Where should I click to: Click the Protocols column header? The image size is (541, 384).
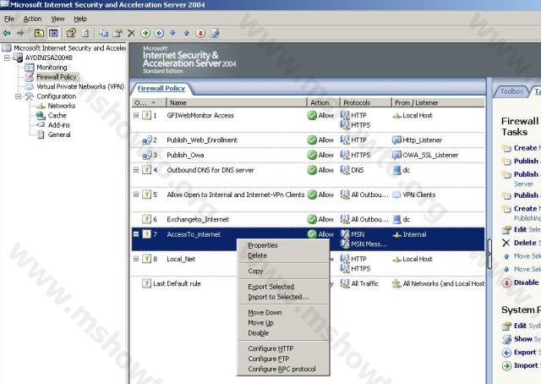pyautogui.click(x=366, y=103)
